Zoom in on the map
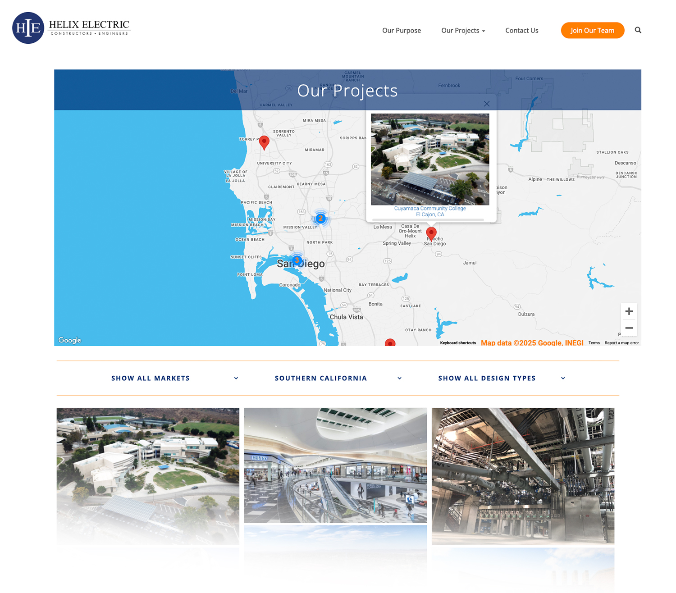Image resolution: width=676 pixels, height=593 pixels. pos(629,311)
